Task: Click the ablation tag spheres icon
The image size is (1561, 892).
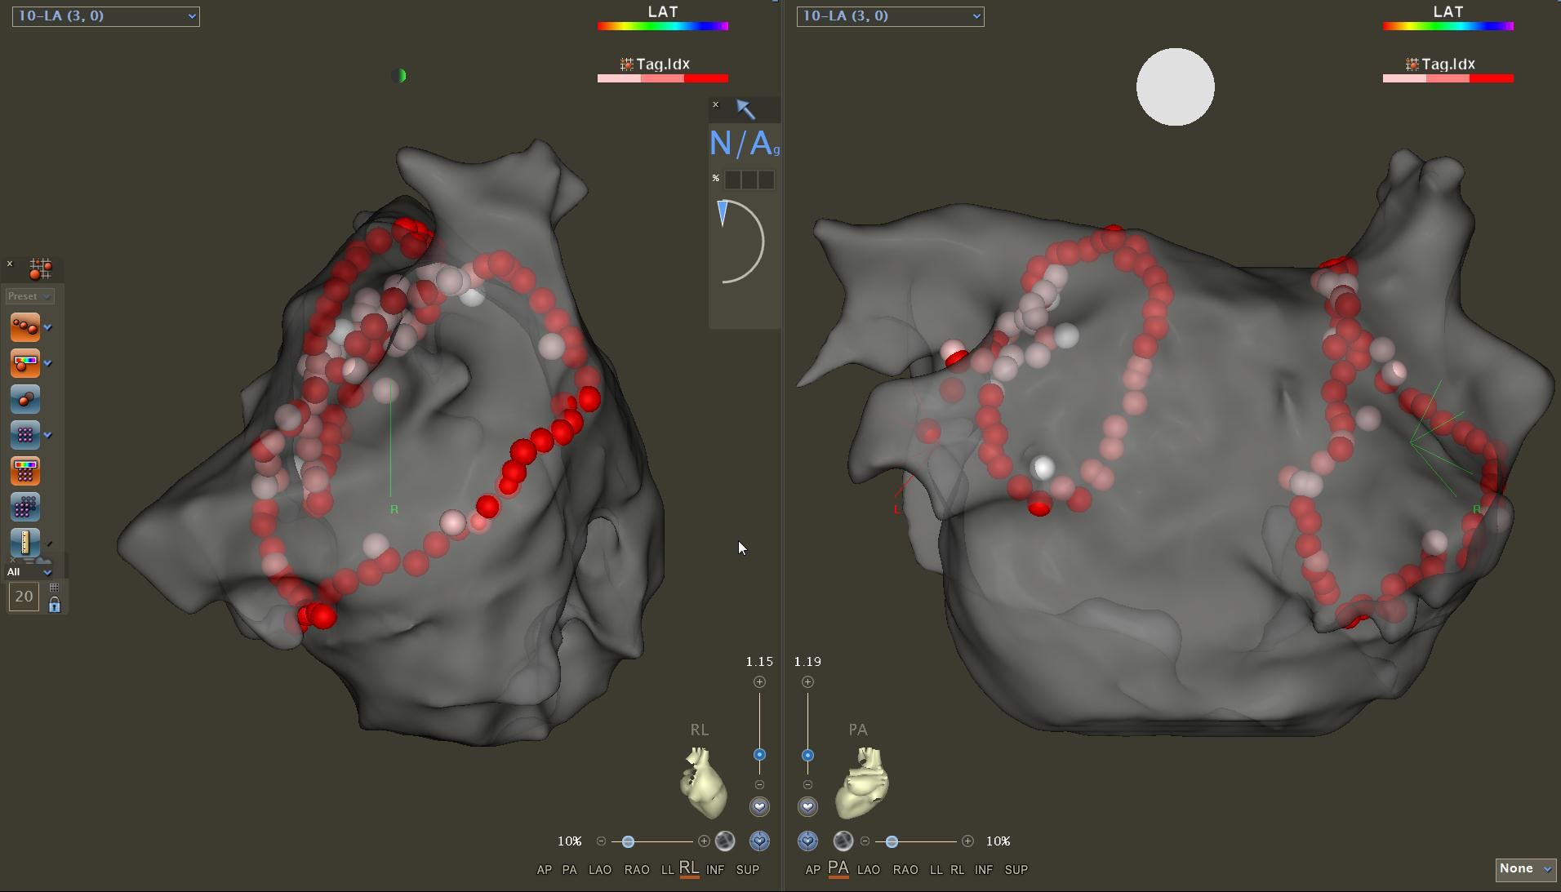Action: [x=24, y=327]
